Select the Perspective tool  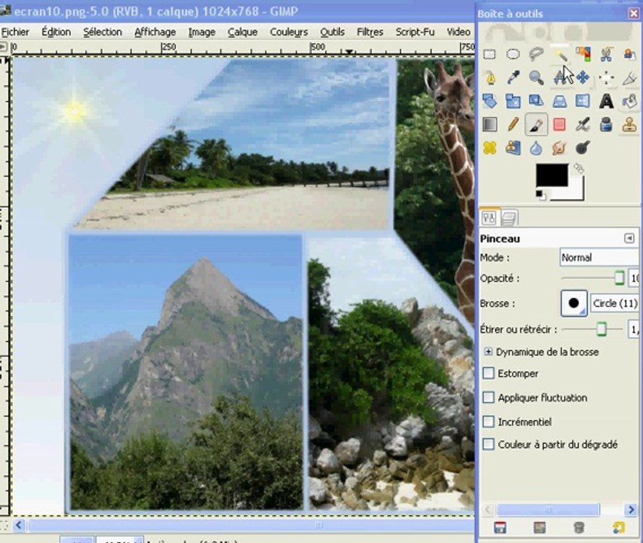560,101
